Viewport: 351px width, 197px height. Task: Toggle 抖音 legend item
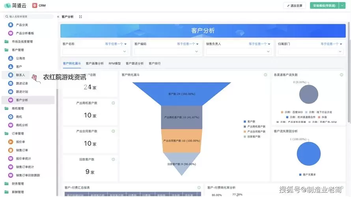tap(322, 117)
